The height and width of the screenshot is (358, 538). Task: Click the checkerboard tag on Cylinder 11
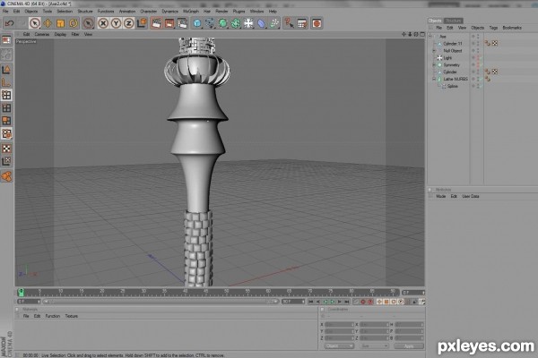(x=495, y=43)
